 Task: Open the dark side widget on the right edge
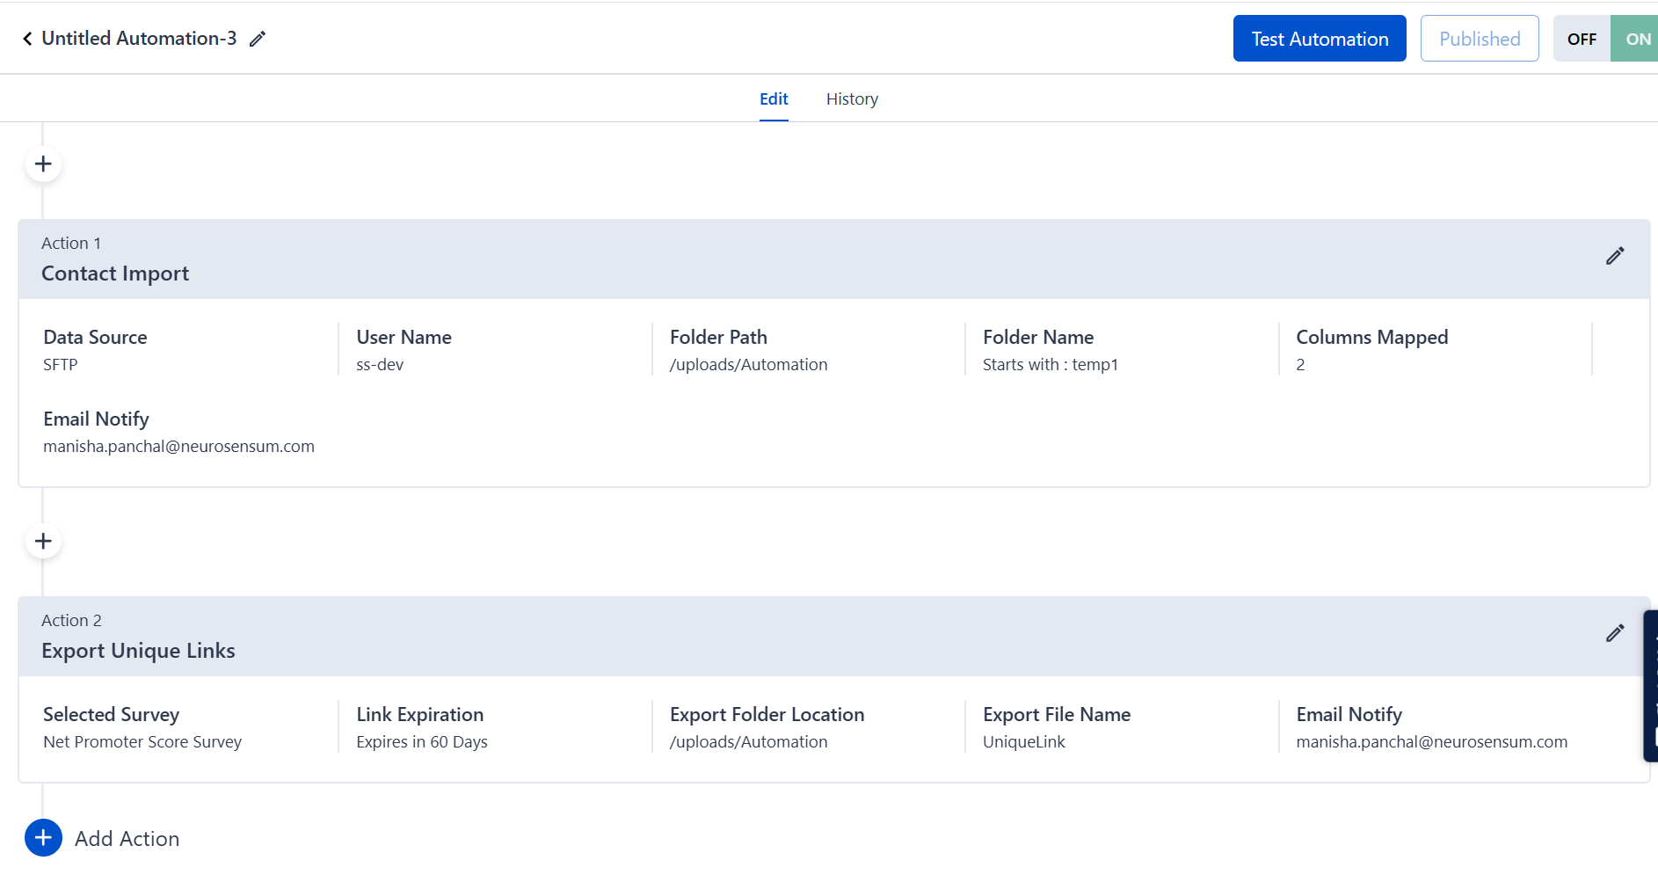point(1651,686)
